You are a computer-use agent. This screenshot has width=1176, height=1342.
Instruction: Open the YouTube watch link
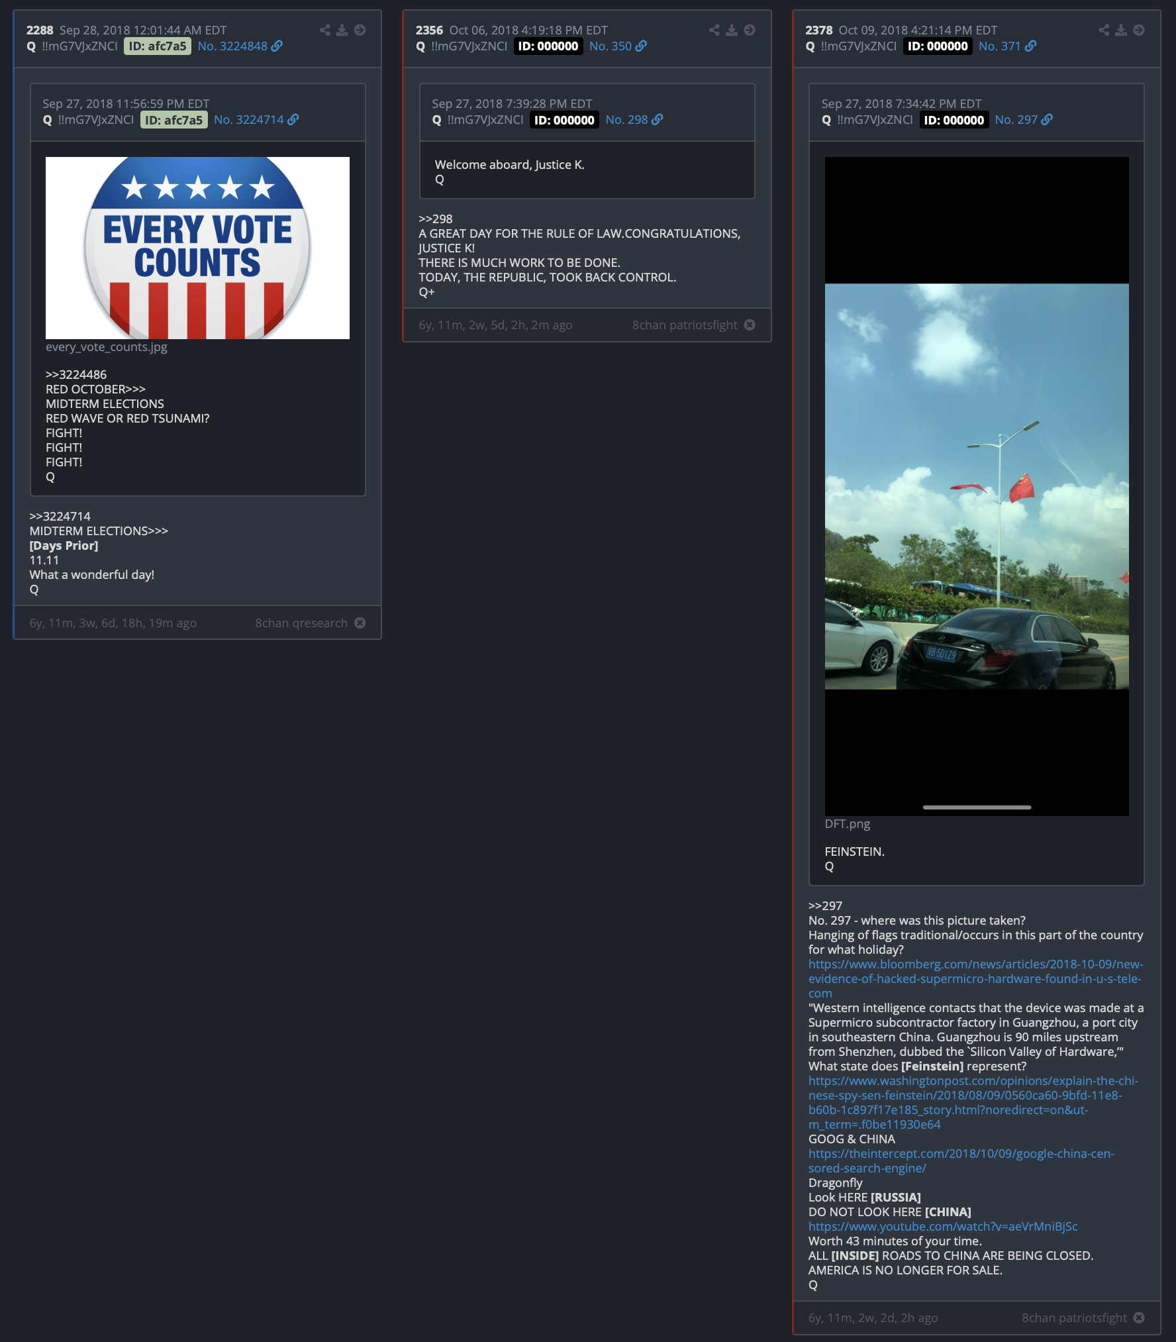point(942,1226)
